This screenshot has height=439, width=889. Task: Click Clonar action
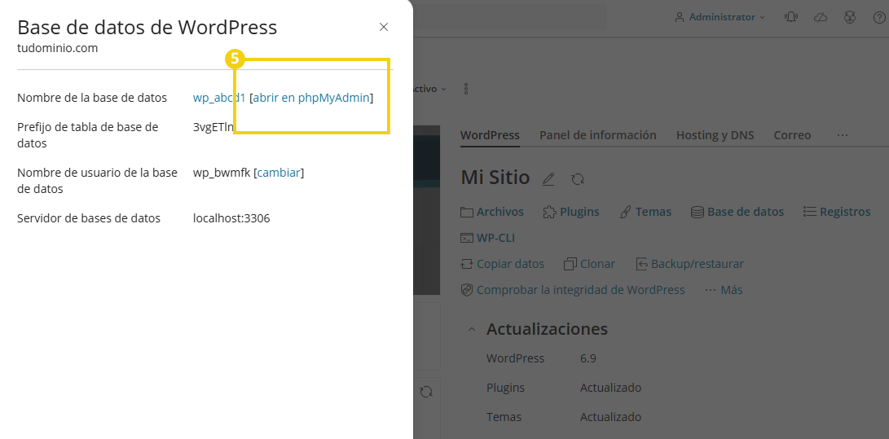coord(589,264)
